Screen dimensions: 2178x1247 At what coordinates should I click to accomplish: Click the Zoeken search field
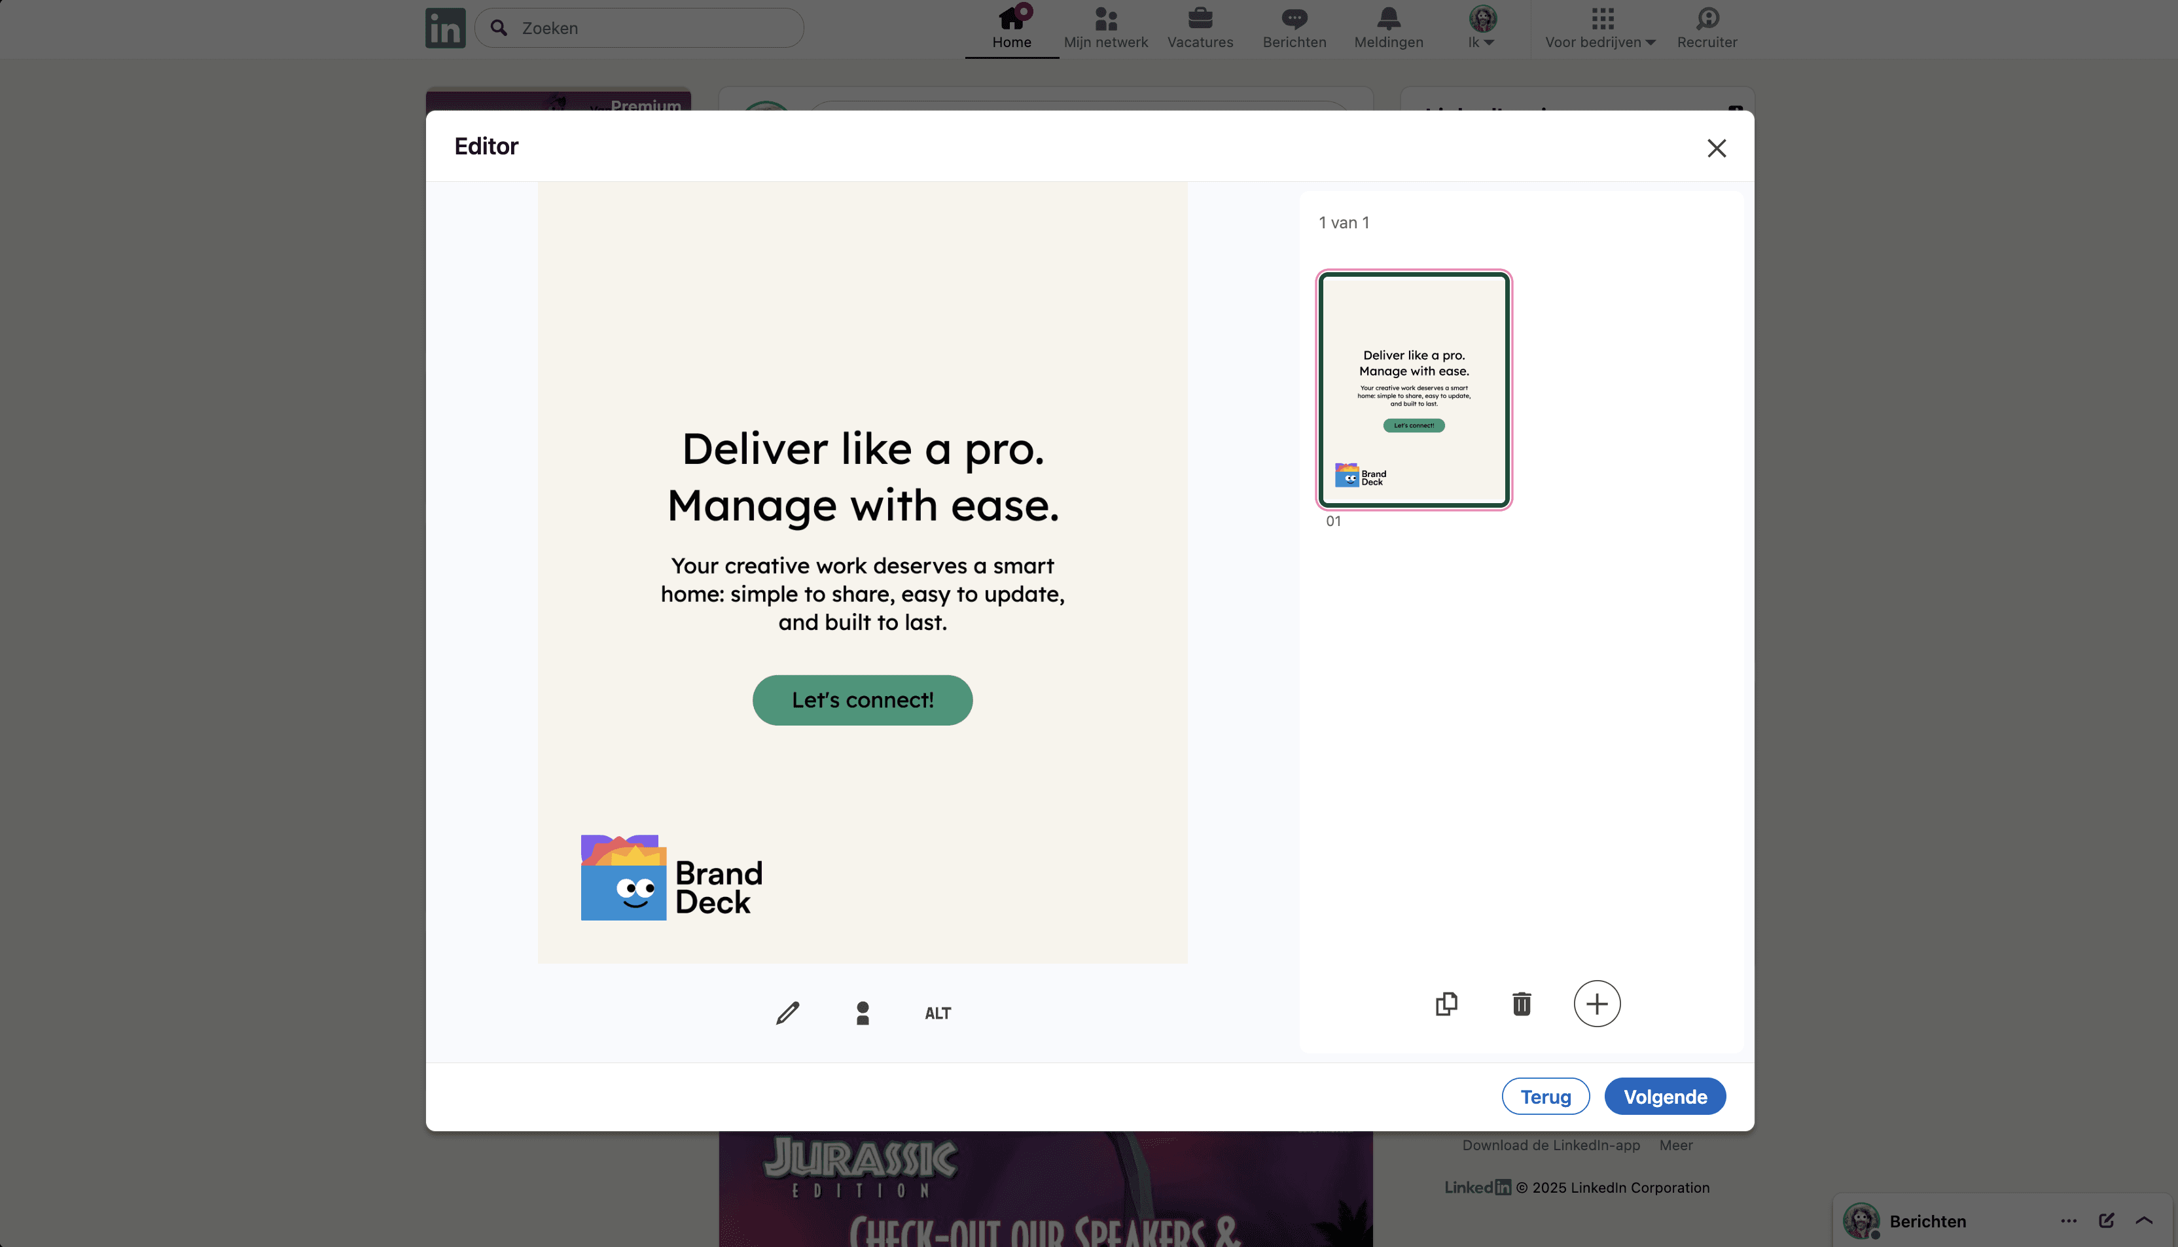pos(651,28)
